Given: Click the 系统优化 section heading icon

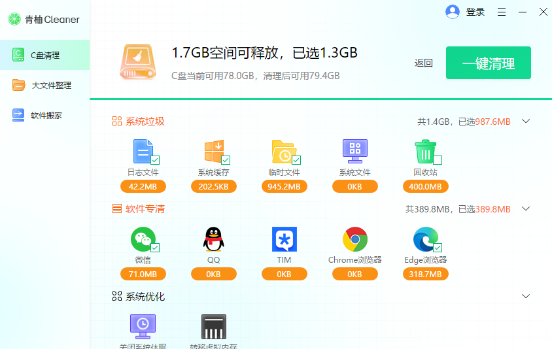Looking at the screenshot, I should tap(117, 296).
